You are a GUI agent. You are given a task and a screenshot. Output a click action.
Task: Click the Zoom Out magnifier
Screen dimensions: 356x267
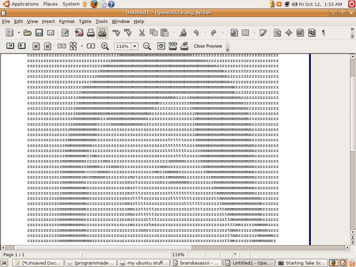pos(147,46)
